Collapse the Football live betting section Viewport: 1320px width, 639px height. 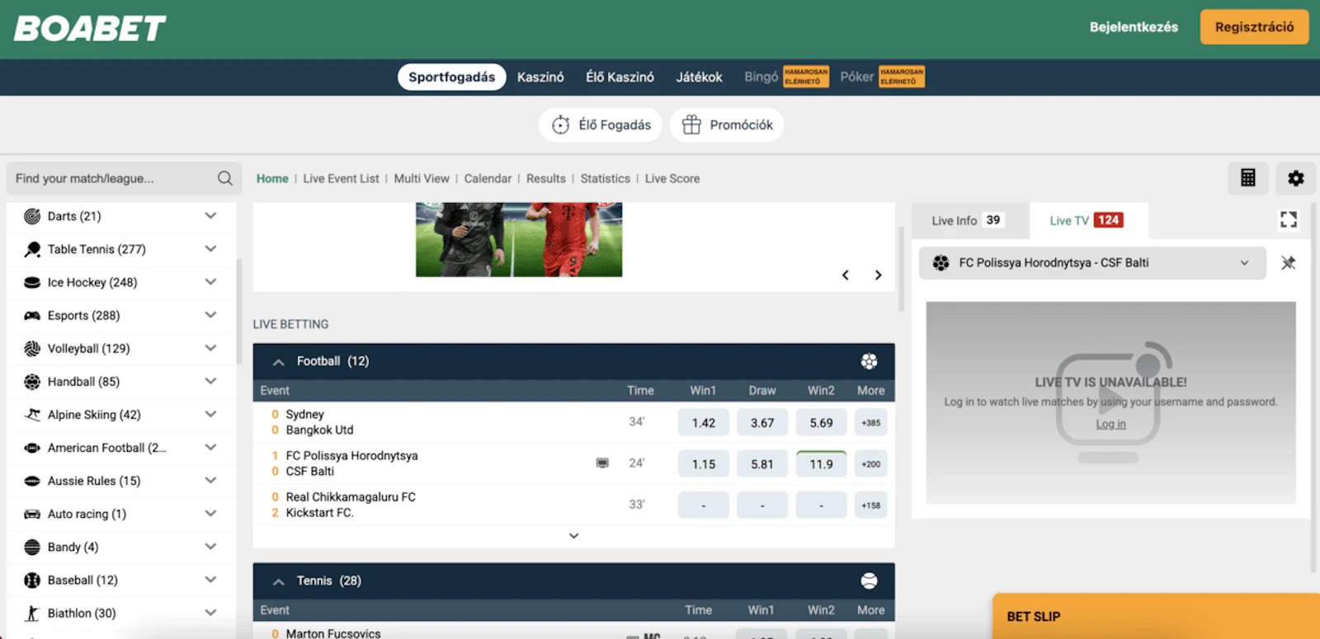click(x=279, y=362)
